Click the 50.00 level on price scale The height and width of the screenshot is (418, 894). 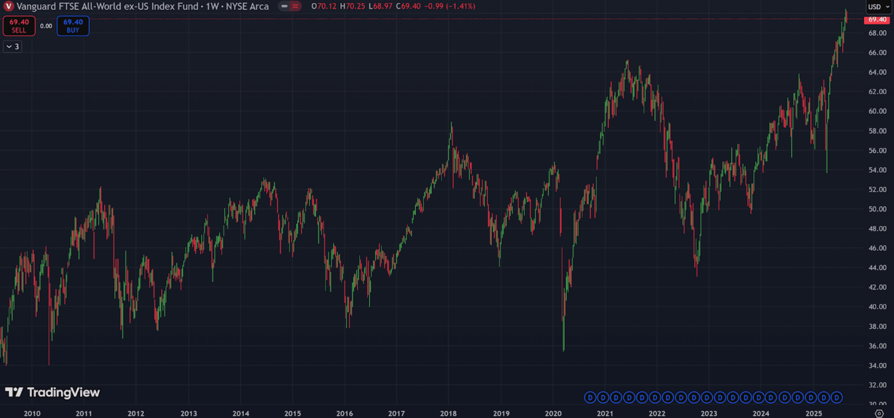(877, 209)
